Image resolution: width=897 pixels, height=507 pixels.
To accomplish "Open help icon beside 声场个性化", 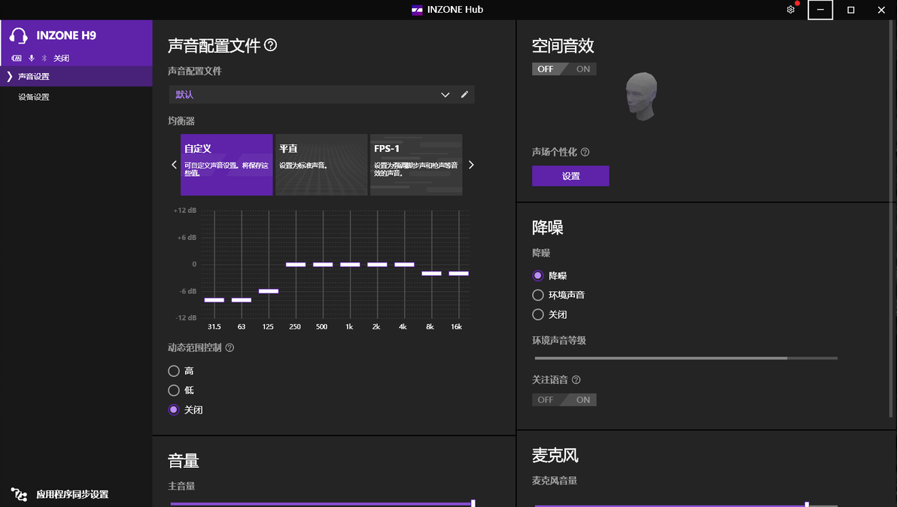I will [x=585, y=152].
